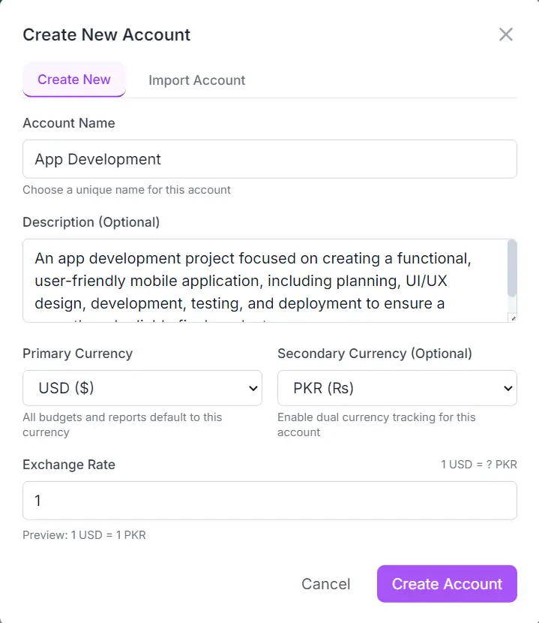Click the '1 USD = ? PKR' hint
Viewport: 539px width, 623px height.
[x=478, y=465]
